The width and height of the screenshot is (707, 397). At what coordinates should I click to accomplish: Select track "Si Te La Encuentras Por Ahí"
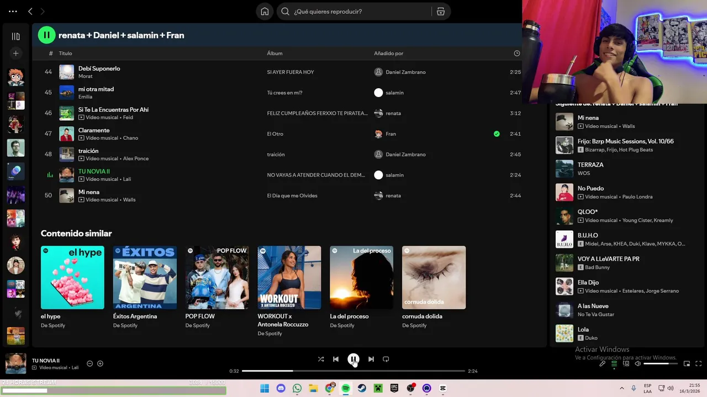113,110
